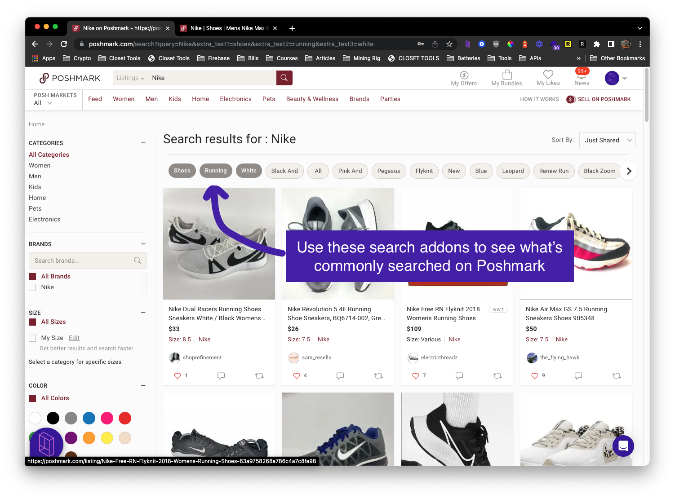This screenshot has height=499, width=675.
Task: Comment on Nike Free RN Flyknit listing
Action: tap(459, 376)
